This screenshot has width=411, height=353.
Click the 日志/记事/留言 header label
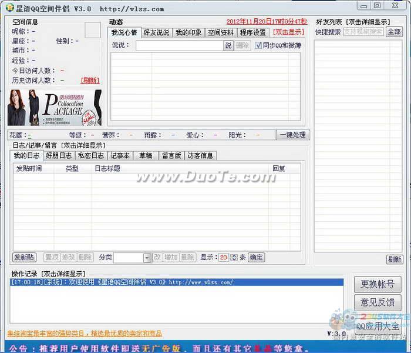tap(35, 145)
